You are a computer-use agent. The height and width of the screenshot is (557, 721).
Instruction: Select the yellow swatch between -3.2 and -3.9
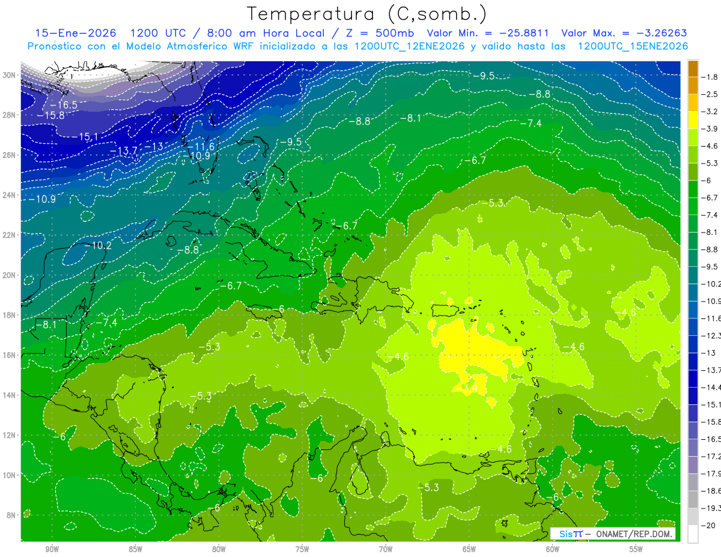(693, 120)
